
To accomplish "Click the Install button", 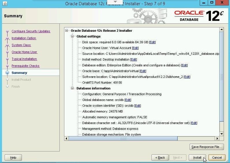I will pos(197,158).
